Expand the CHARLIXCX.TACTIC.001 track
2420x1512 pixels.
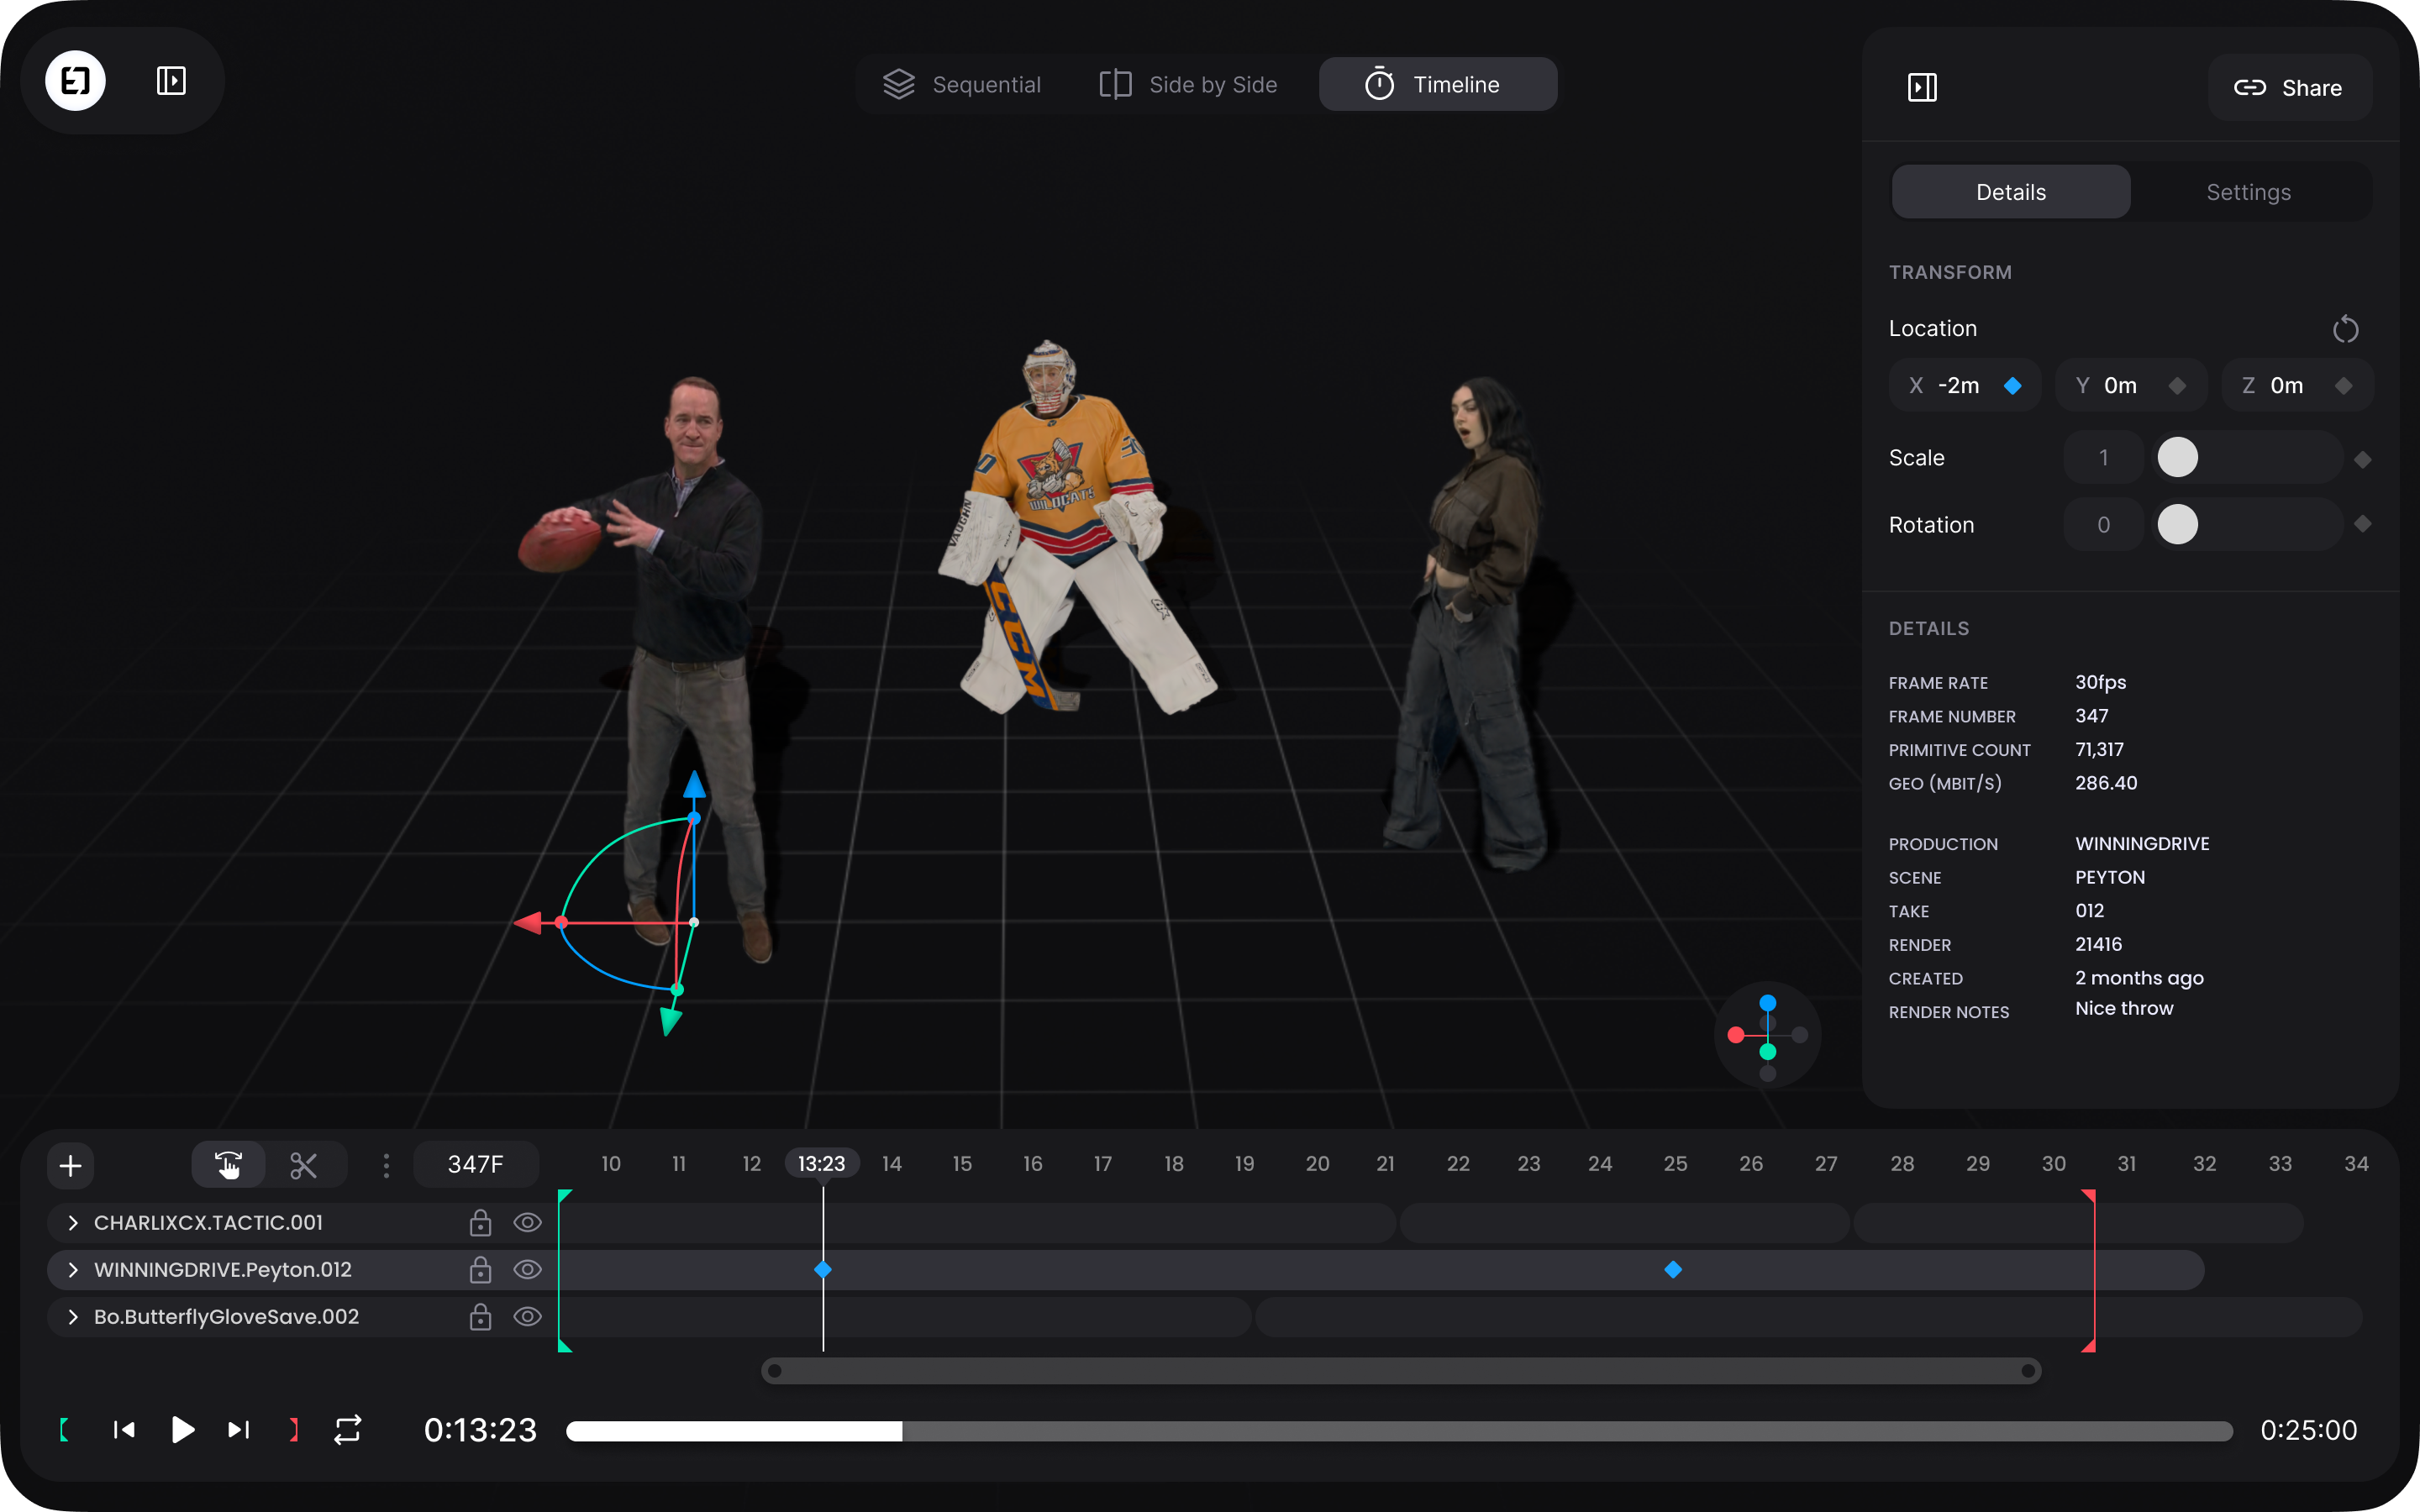pyautogui.click(x=73, y=1222)
